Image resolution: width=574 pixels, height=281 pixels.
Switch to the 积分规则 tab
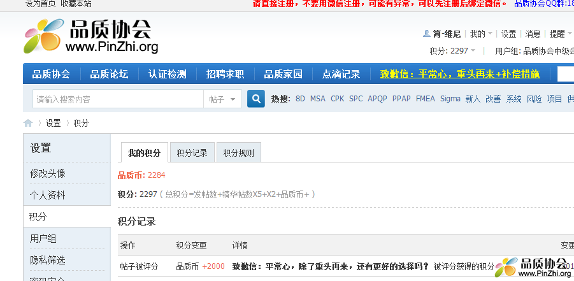239,153
